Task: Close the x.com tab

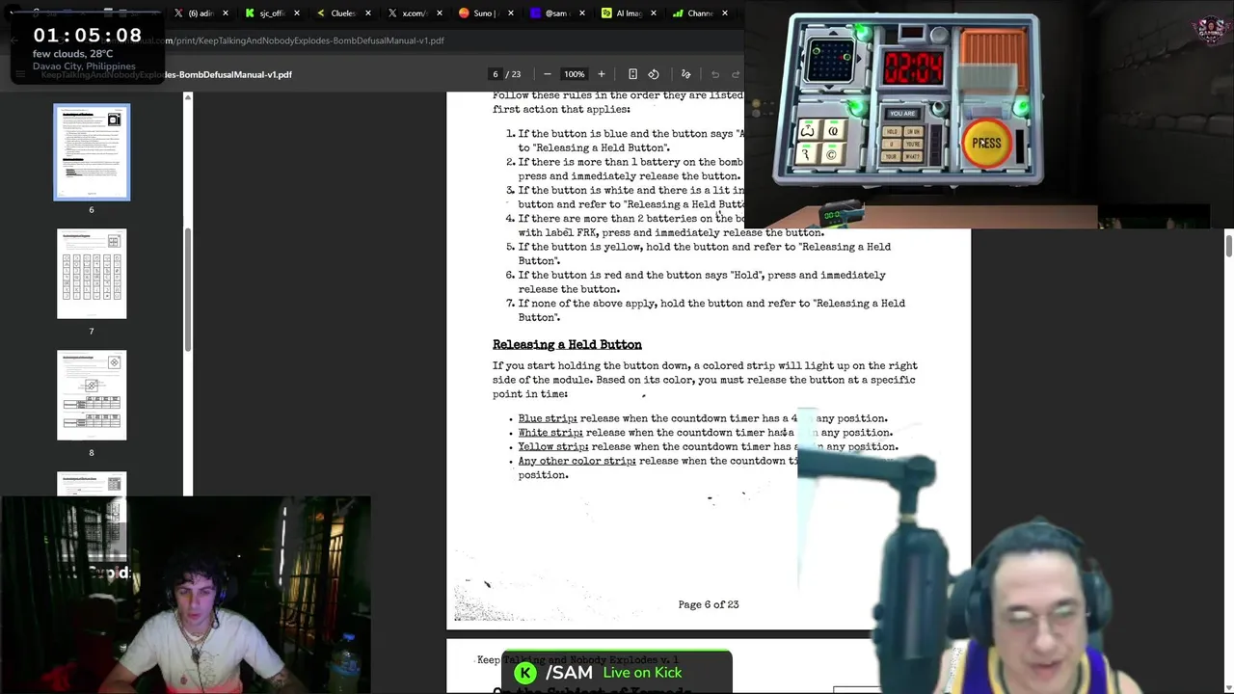Action: point(440,13)
